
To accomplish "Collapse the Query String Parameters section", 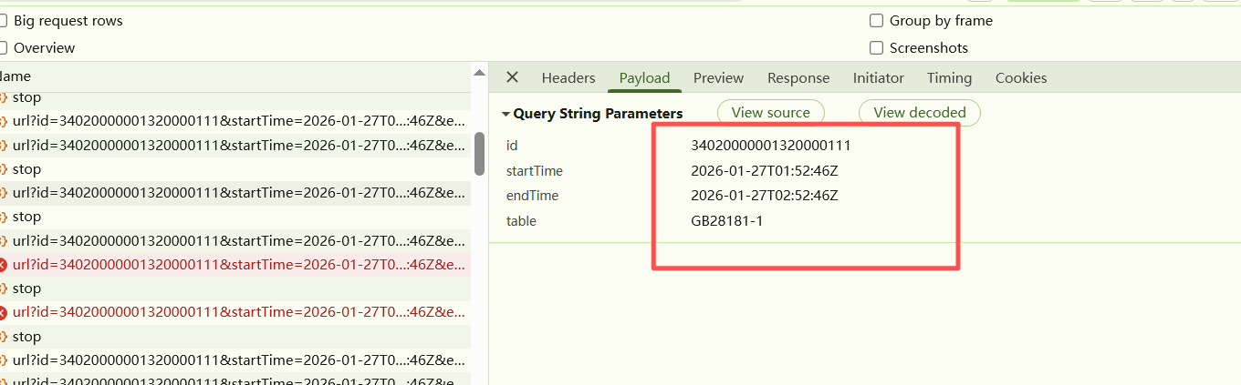I will click(x=506, y=114).
